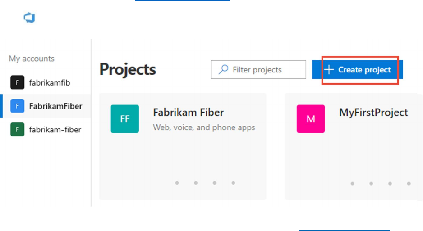Click the plus icon on Create project

pos(329,70)
